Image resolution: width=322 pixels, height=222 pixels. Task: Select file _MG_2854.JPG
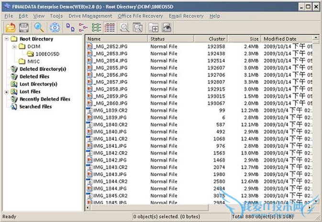111,61
